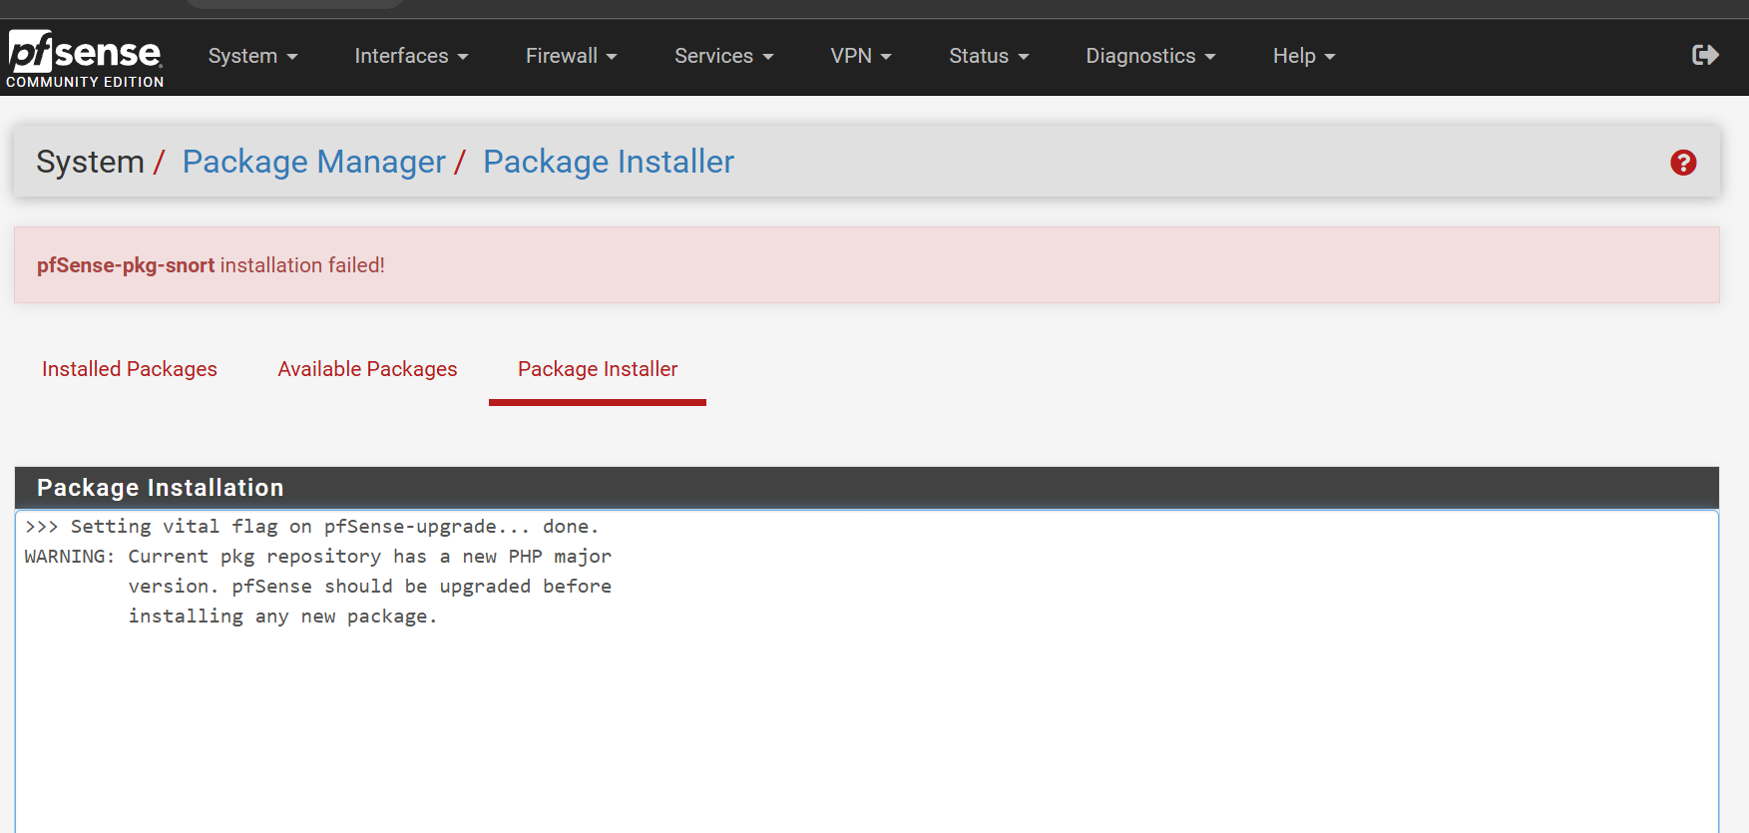Click the 'WARNING: Current pkg repository' line
Viewport: 1749px width, 833px height.
(x=318, y=557)
